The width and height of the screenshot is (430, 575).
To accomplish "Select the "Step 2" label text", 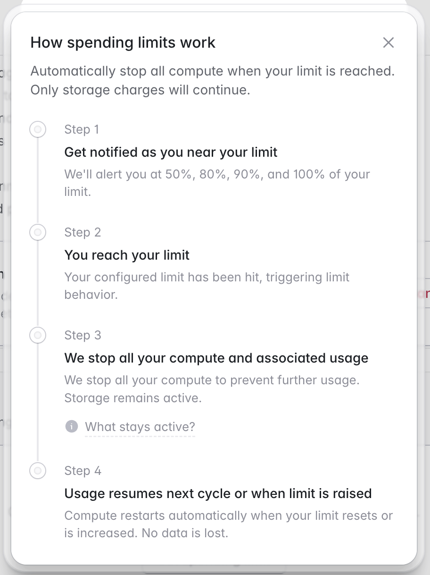I will coord(83,232).
